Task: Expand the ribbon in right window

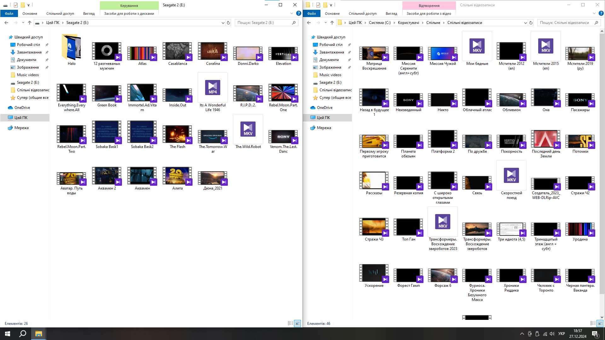Action: point(594,13)
